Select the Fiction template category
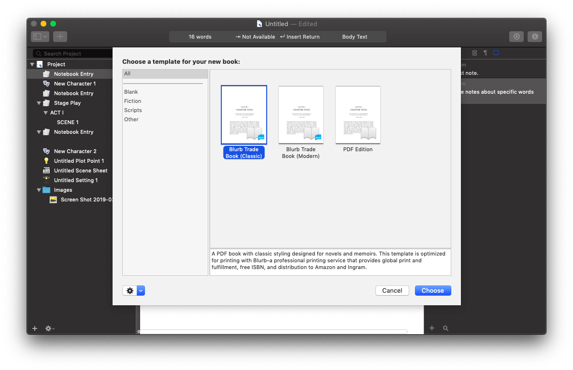Image resolution: width=573 pixels, height=370 pixels. tap(132, 101)
